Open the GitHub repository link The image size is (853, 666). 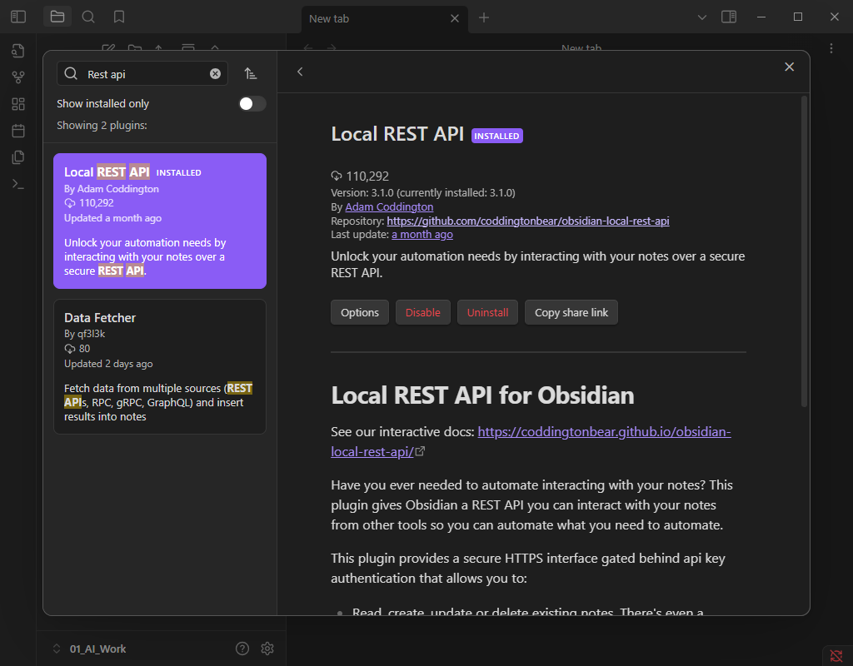pyautogui.click(x=527, y=221)
